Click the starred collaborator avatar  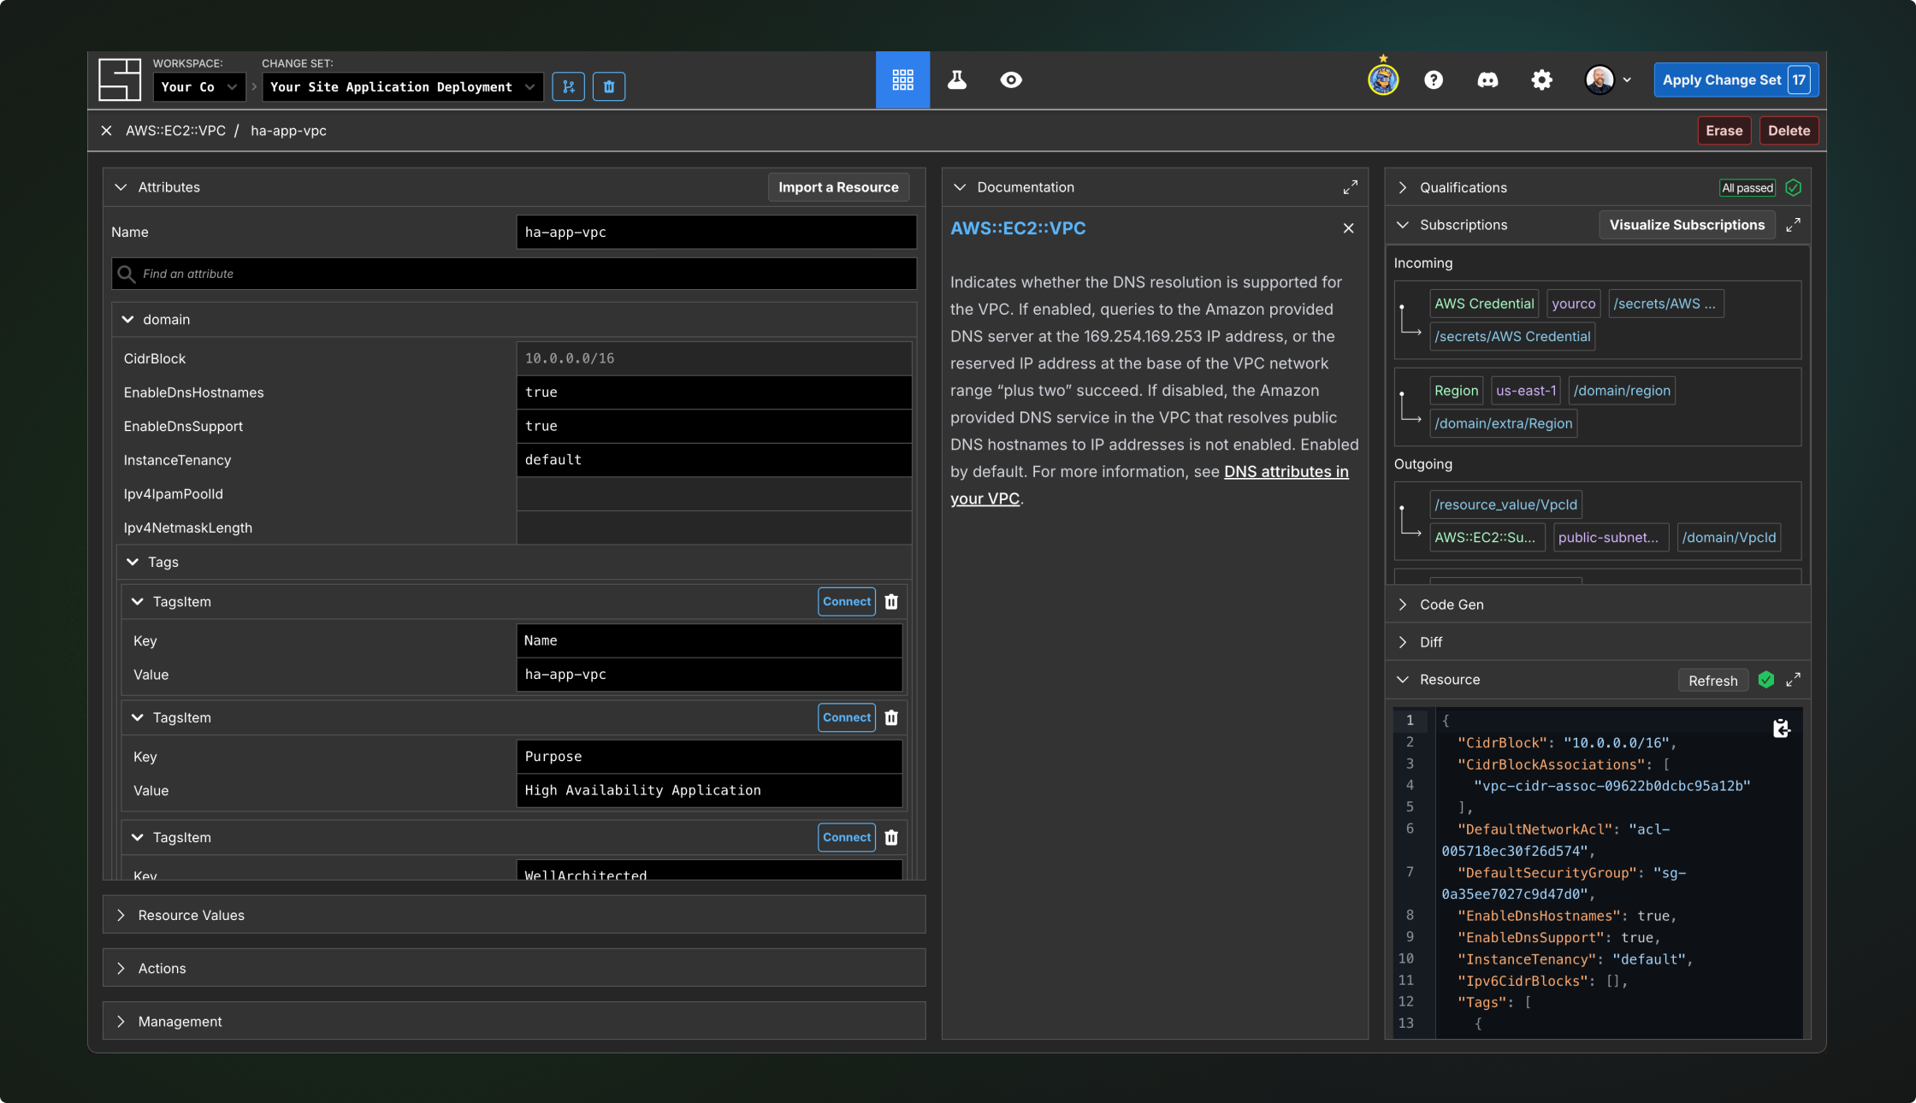coord(1383,79)
